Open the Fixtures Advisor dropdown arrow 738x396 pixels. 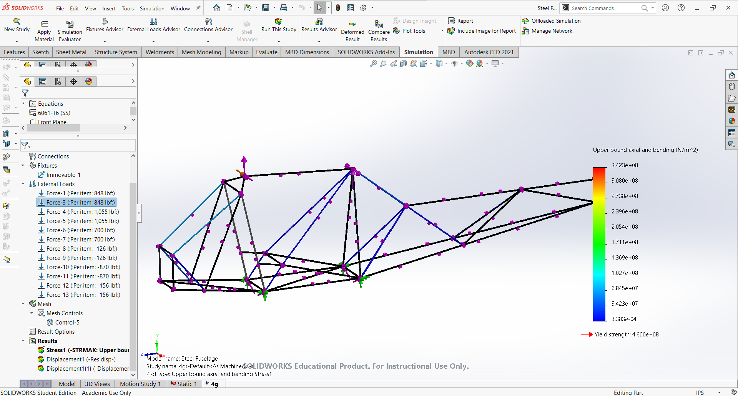(x=105, y=41)
